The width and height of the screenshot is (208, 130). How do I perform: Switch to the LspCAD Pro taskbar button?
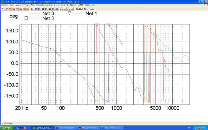tap(43, 128)
